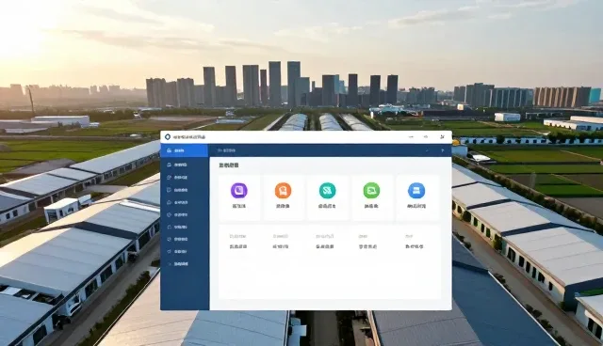This screenshot has width=603, height=346.
Task: Select the highlighted first sidebar menu item
Action: pos(185,150)
